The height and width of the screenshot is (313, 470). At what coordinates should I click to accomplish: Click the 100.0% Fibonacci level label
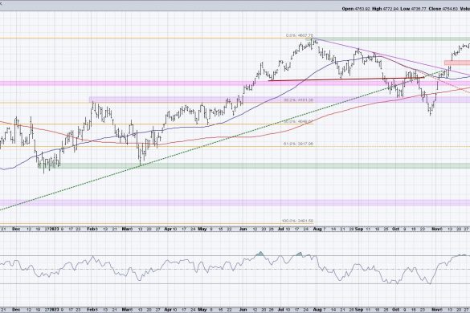pyautogui.click(x=297, y=221)
